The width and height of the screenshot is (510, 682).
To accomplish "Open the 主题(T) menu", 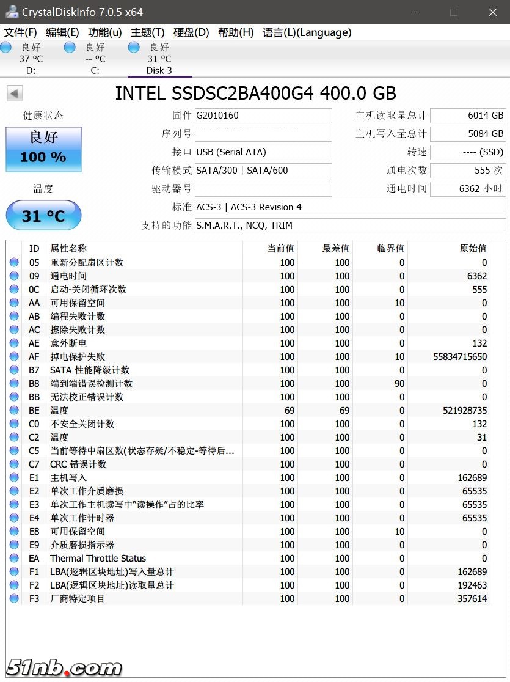I will 148,32.
